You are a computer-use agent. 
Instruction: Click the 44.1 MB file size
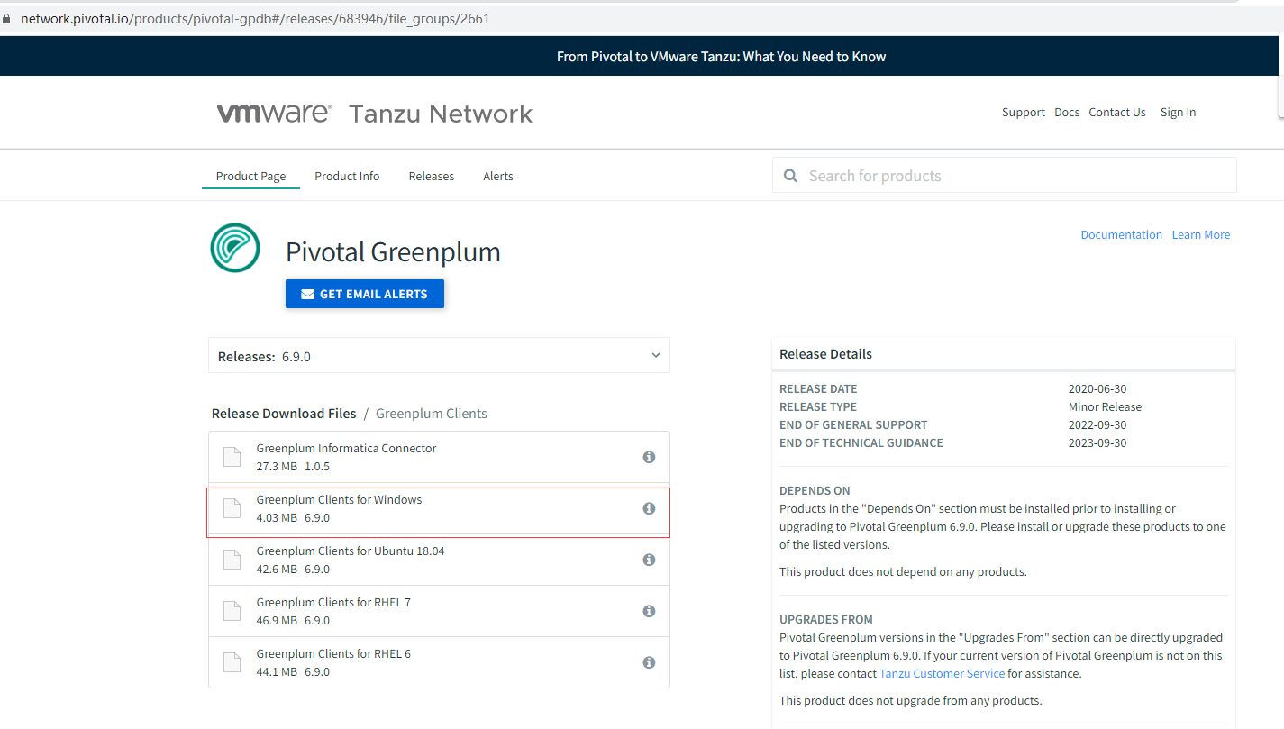[277, 672]
